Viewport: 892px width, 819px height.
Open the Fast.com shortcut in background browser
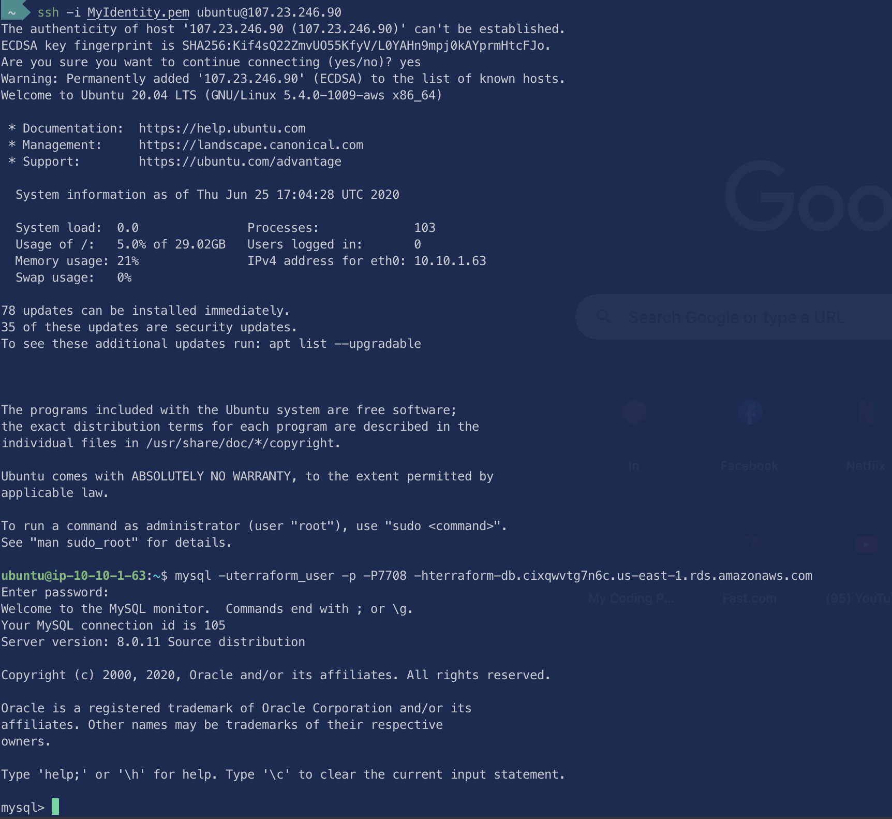(750, 563)
